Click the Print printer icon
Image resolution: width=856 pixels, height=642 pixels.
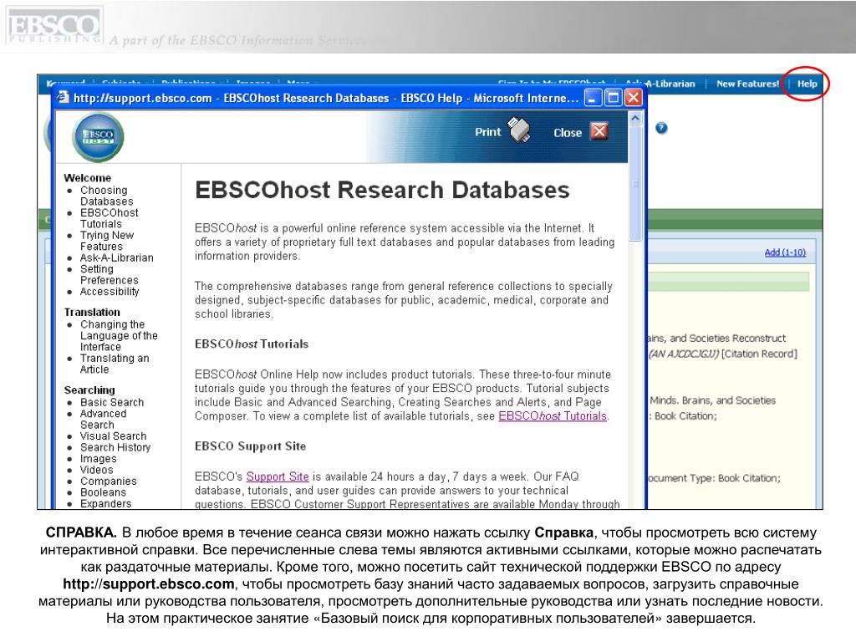coord(518,130)
